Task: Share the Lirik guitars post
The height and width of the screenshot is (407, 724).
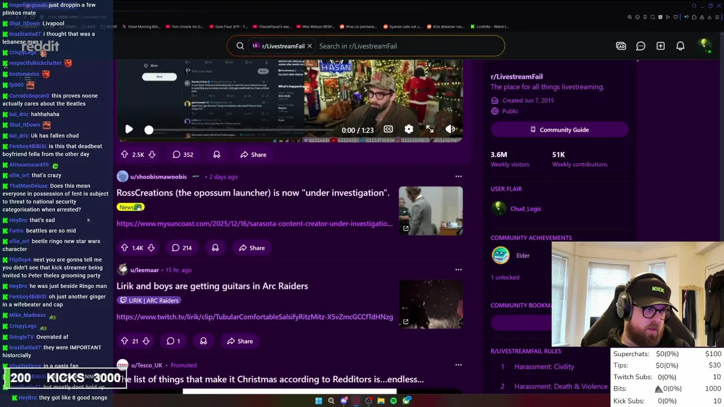Action: coord(240,341)
